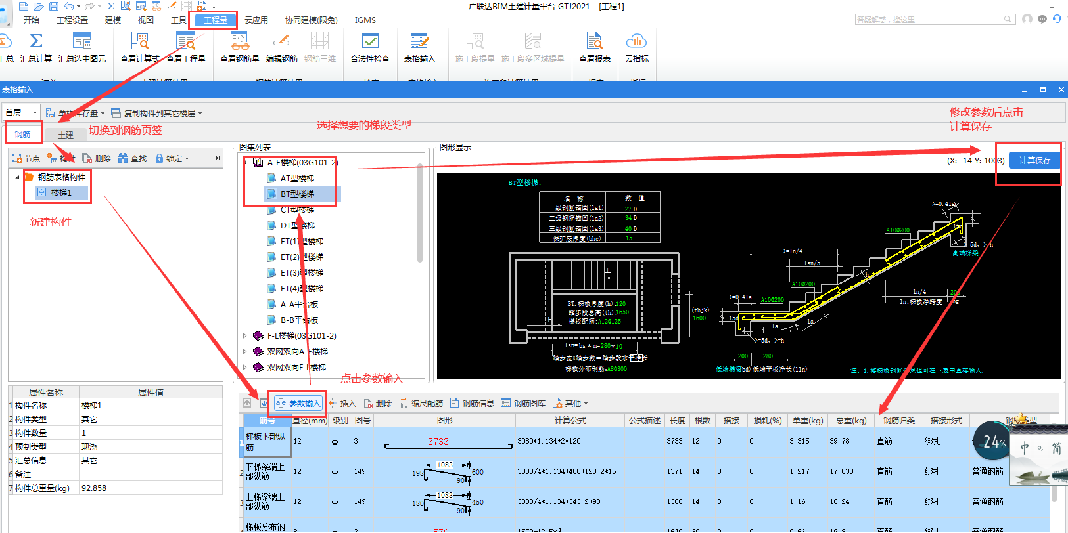Click 计算保存 button
The width and height of the screenshot is (1068, 533).
pos(1034,160)
